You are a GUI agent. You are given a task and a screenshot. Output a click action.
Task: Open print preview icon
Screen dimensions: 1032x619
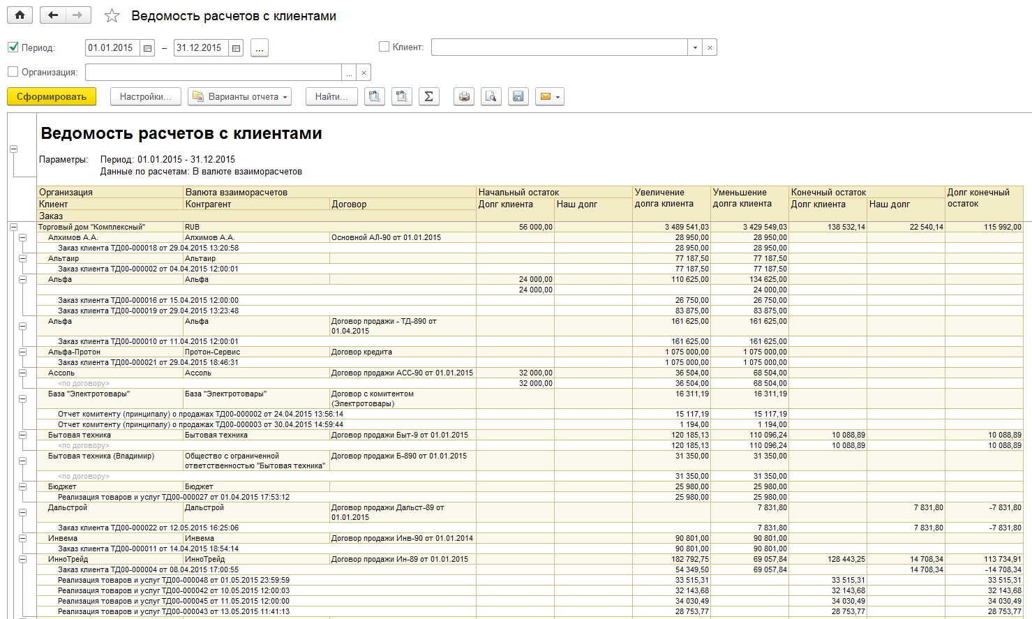coord(491,96)
